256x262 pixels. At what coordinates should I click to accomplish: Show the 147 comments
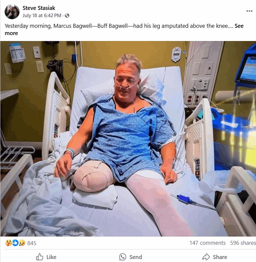(x=207, y=243)
